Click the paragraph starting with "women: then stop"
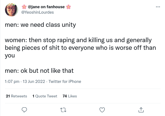The width and height of the screenshot is (165, 116). pyautogui.click(x=80, y=48)
